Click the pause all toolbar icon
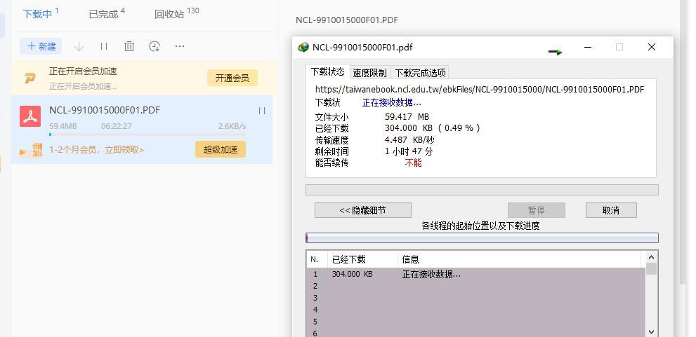The width and height of the screenshot is (696, 337). (x=104, y=46)
